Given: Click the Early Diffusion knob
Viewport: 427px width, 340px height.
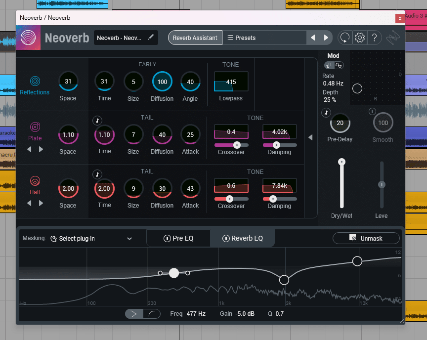Looking at the screenshot, I should click(x=162, y=82).
